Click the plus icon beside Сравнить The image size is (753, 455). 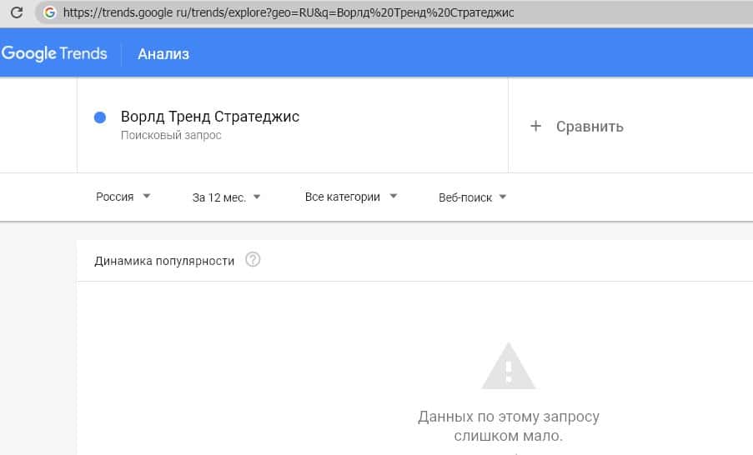(536, 126)
